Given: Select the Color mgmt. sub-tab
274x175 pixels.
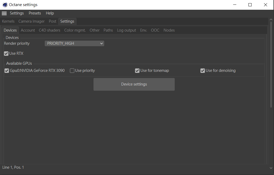Looking at the screenshot, I should tap(75, 30).
